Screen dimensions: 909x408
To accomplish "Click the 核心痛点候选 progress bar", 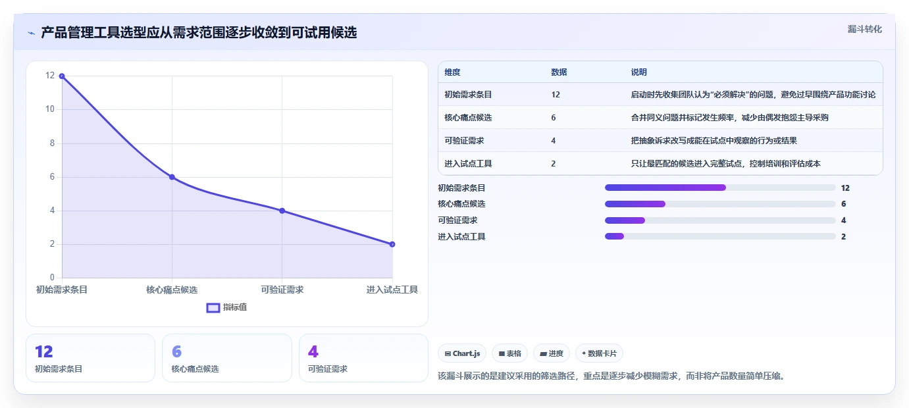I will click(x=720, y=204).
